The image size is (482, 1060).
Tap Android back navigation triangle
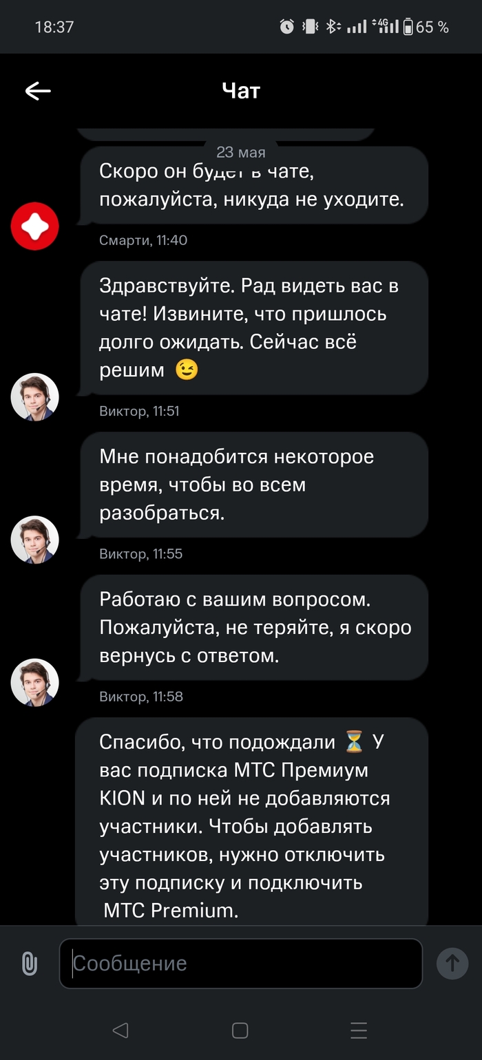pos(120,1030)
